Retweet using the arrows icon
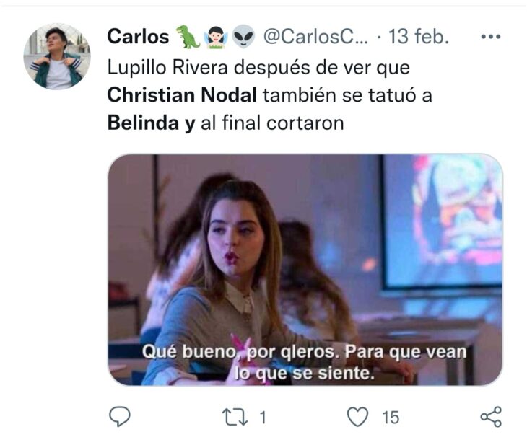The width and height of the screenshot is (527, 445). pos(235,417)
